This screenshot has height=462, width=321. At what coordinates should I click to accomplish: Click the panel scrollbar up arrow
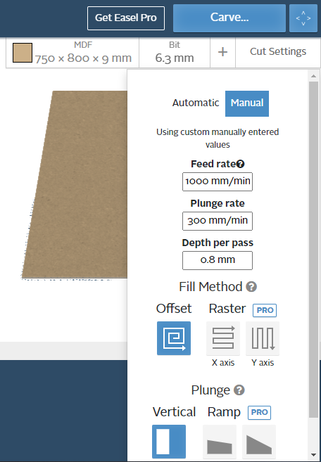314,77
